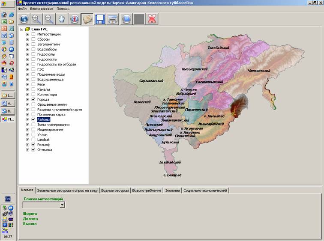The image size is (324, 241).
Task: Activate the pan hand tool
Action: [x=62, y=19]
